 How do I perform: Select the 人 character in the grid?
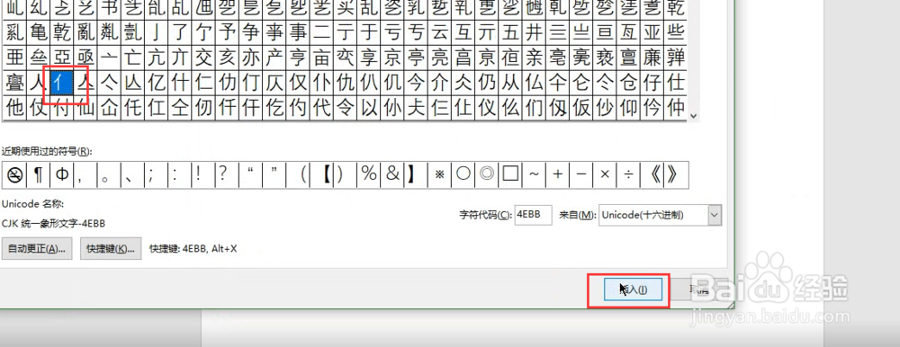tap(39, 84)
